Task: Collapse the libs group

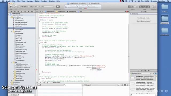Action: click(x=12, y=62)
